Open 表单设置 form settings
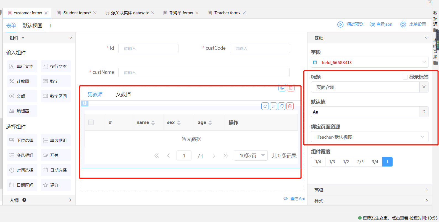 click(x=413, y=24)
